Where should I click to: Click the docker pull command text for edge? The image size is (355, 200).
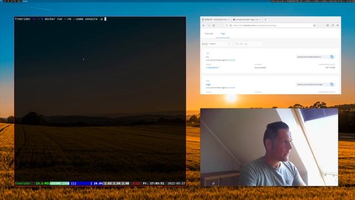pyautogui.click(x=310, y=84)
